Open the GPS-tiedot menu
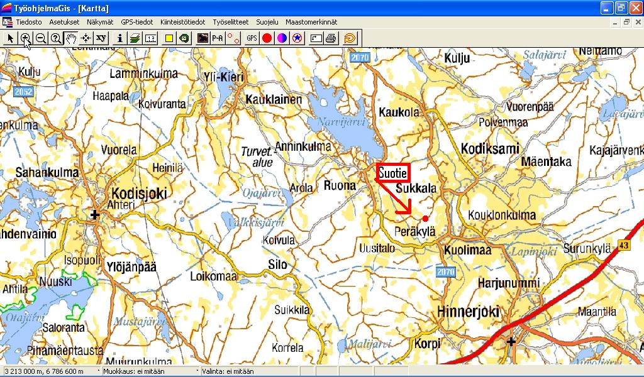The image size is (644, 377). 136,22
